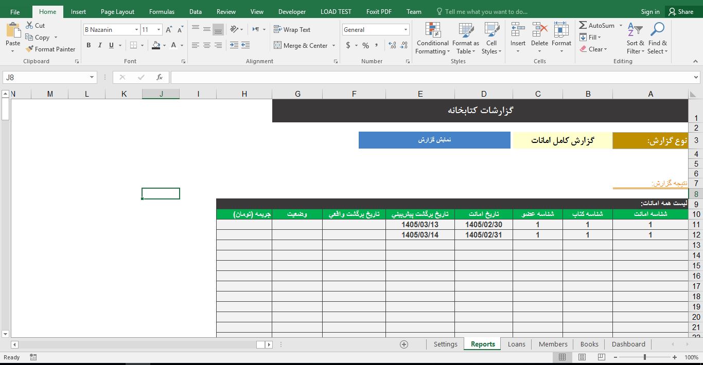Viewport: 703px width, 365px height.
Task: Open the Borders icon
Action: pos(134,45)
